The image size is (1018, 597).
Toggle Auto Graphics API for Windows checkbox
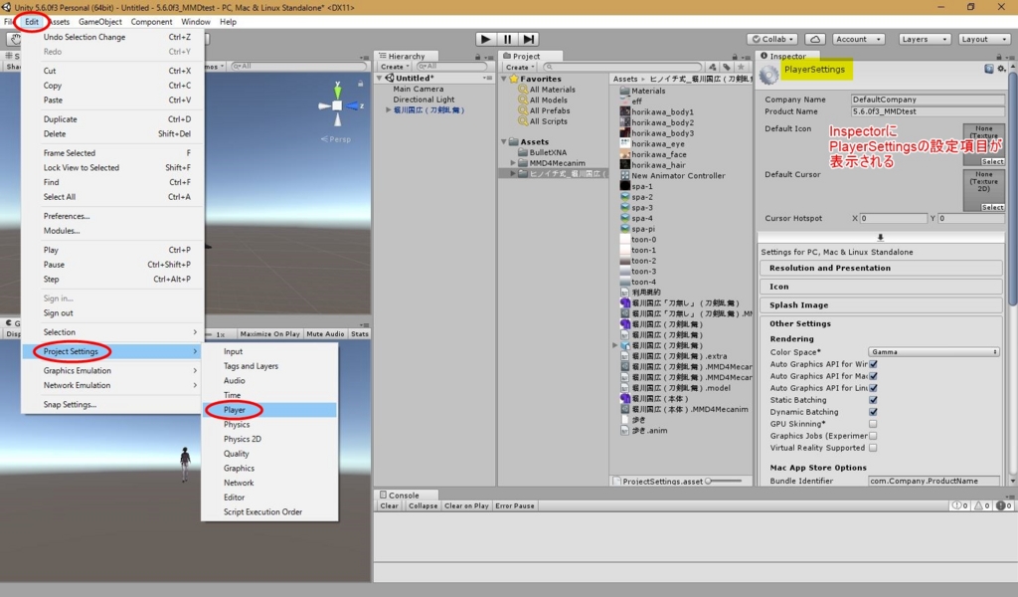[x=873, y=364]
